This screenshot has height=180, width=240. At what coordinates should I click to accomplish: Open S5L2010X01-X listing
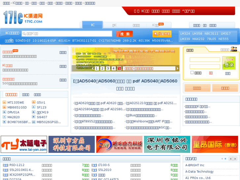(x=21, y=170)
